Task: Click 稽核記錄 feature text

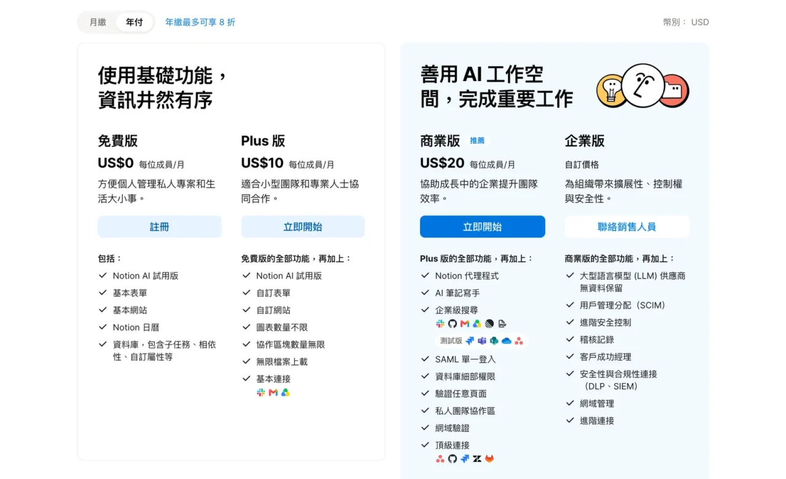Action: pyautogui.click(x=597, y=340)
